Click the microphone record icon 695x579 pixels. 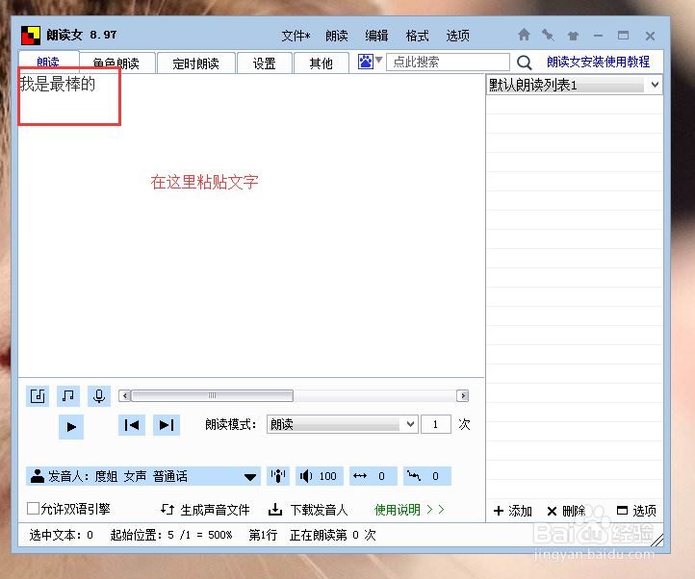pos(99,395)
